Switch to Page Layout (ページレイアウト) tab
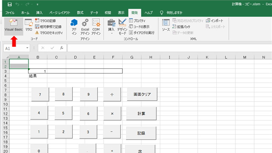The image size is (272, 153). coord(59,13)
